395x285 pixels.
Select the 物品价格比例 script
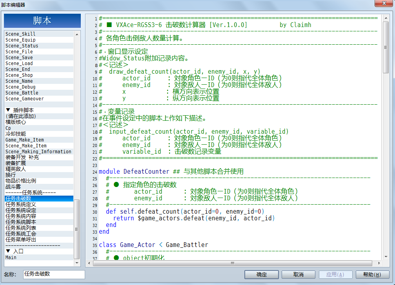pos(39,181)
